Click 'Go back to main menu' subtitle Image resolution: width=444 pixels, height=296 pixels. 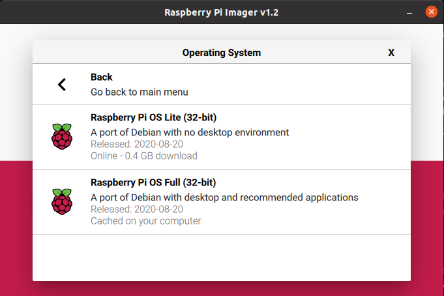[x=140, y=92]
